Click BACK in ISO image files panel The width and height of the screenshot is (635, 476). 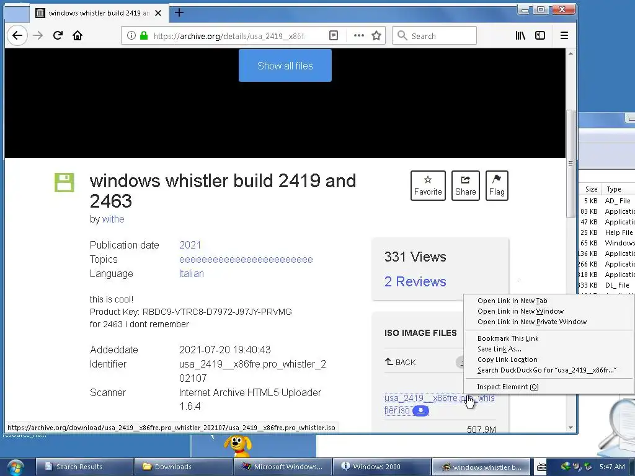400,362
